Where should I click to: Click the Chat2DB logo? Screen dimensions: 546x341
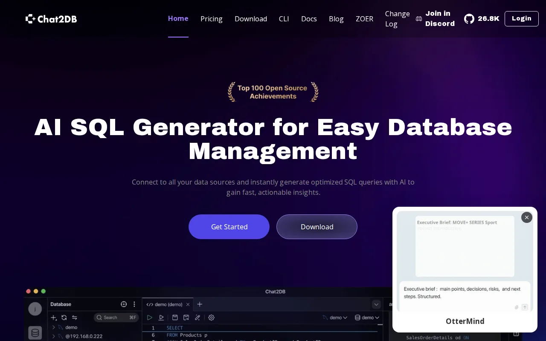(x=51, y=19)
